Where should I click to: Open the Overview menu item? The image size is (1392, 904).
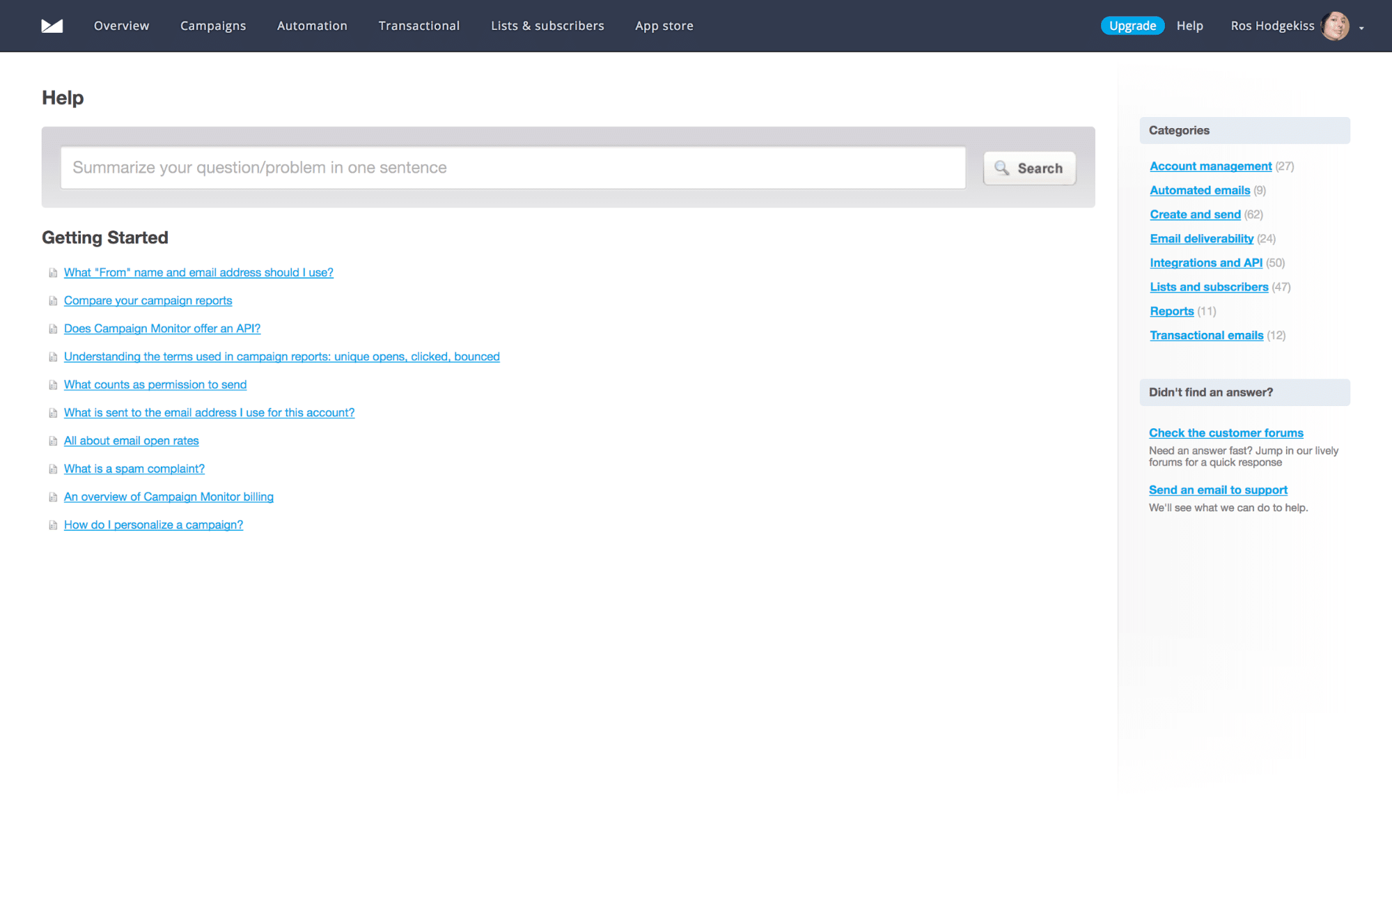[121, 26]
